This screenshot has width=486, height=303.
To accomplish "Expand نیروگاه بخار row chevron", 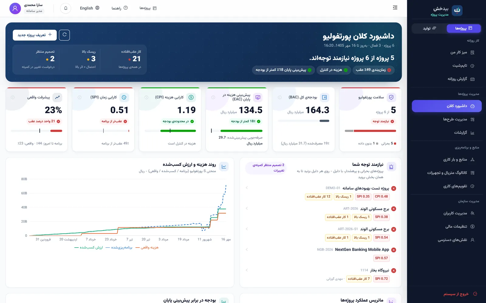I will coord(247,270).
